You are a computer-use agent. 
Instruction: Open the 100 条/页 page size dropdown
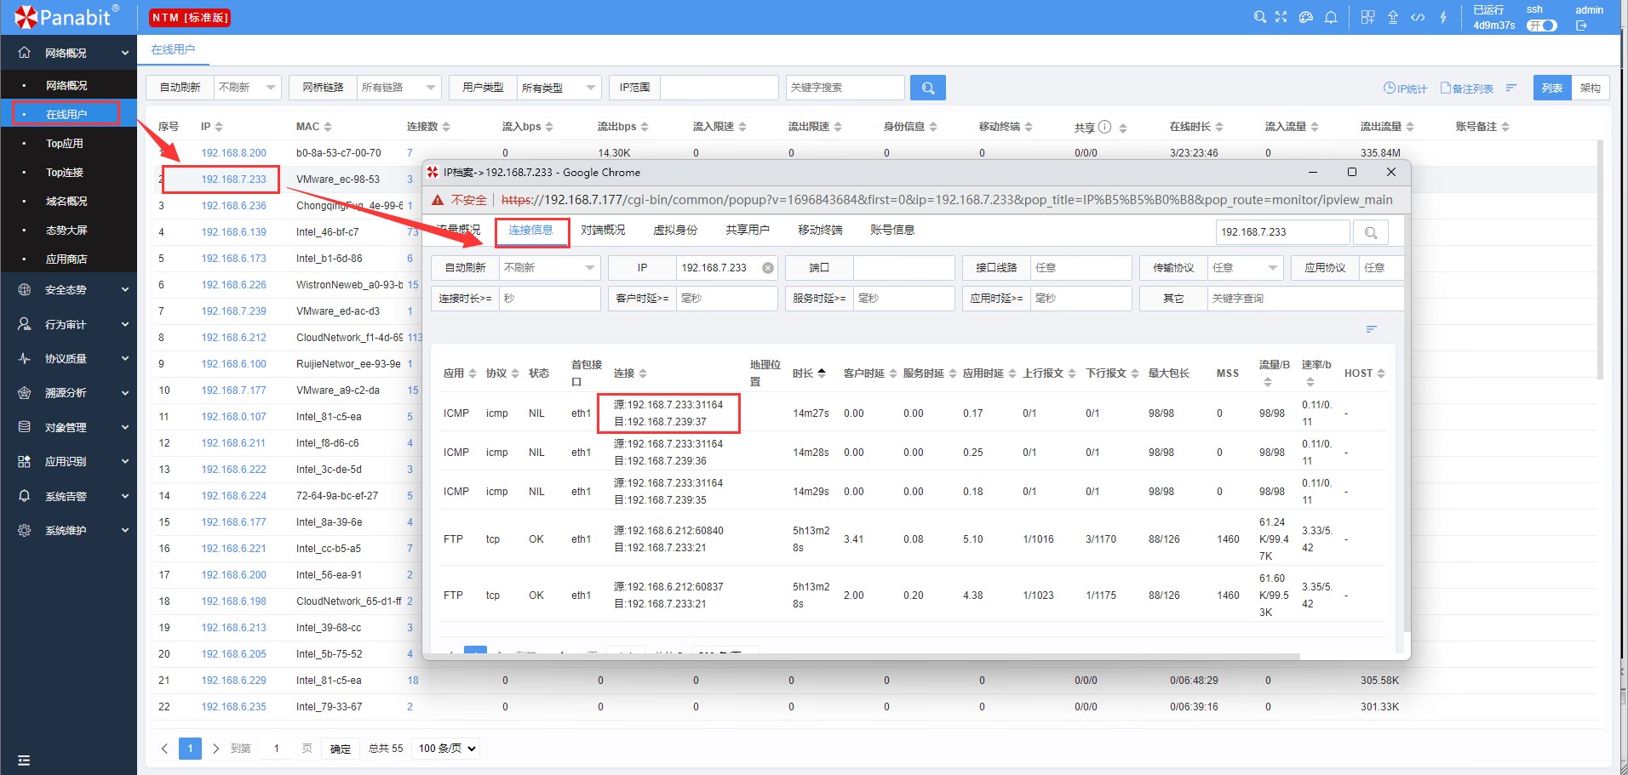[446, 749]
